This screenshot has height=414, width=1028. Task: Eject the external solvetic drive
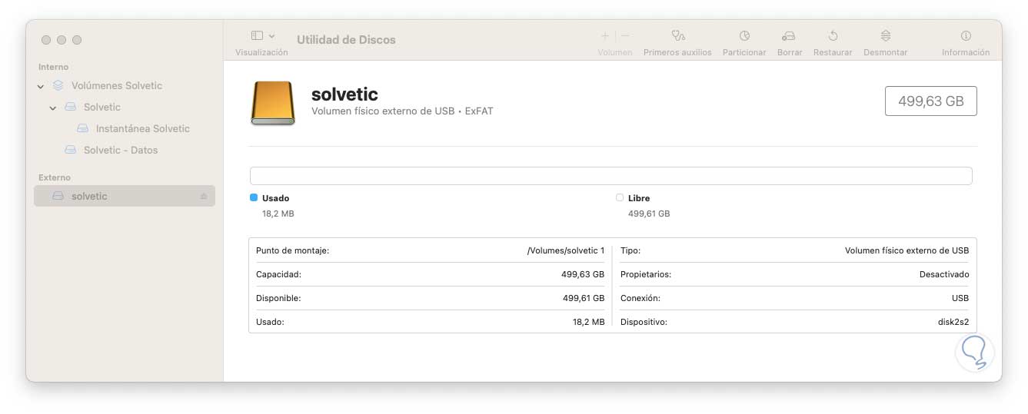click(204, 197)
